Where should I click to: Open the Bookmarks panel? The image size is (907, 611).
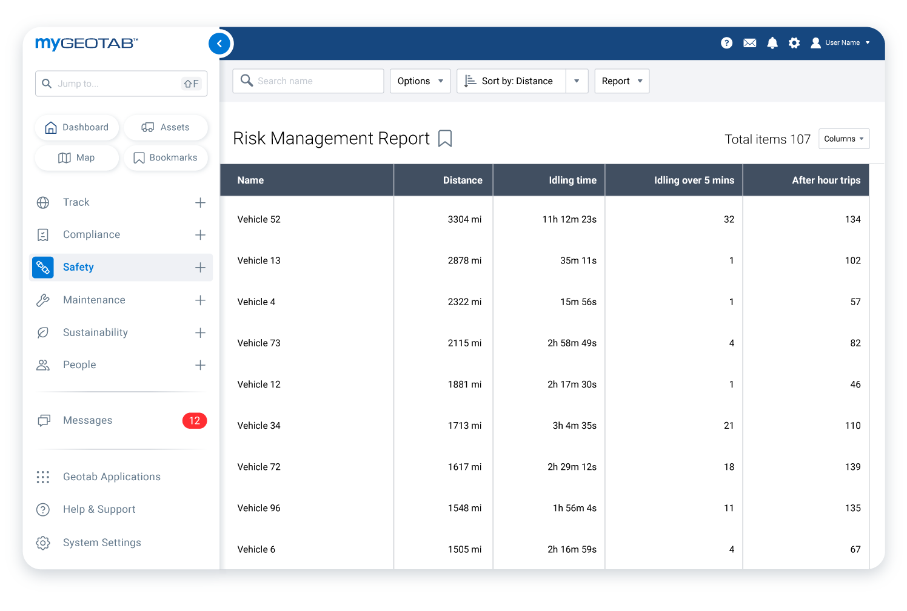166,157
